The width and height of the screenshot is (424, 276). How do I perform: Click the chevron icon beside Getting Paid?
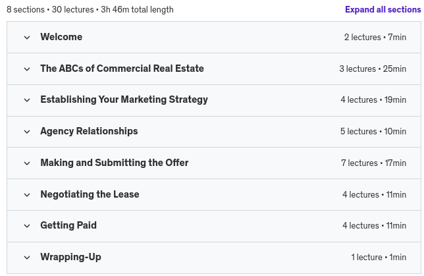pos(27,226)
